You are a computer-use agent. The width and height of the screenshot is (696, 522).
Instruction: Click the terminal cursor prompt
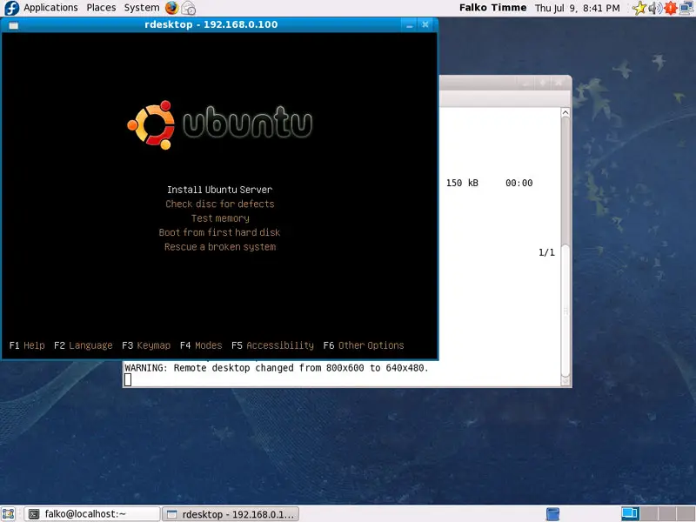128,379
